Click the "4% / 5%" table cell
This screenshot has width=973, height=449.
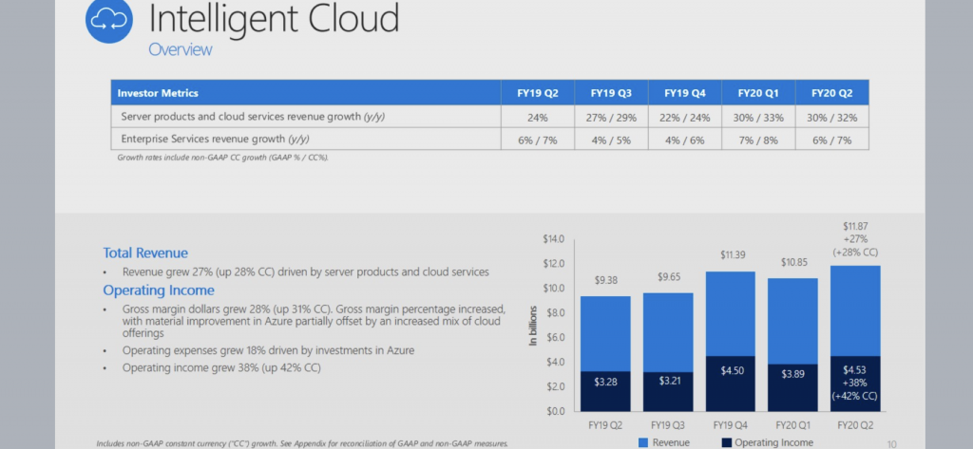point(611,140)
